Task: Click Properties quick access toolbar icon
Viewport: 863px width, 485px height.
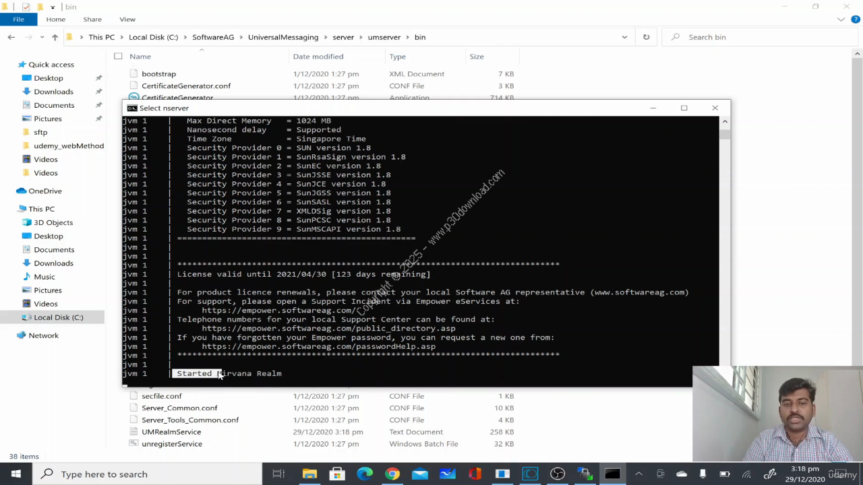Action: 26,7
